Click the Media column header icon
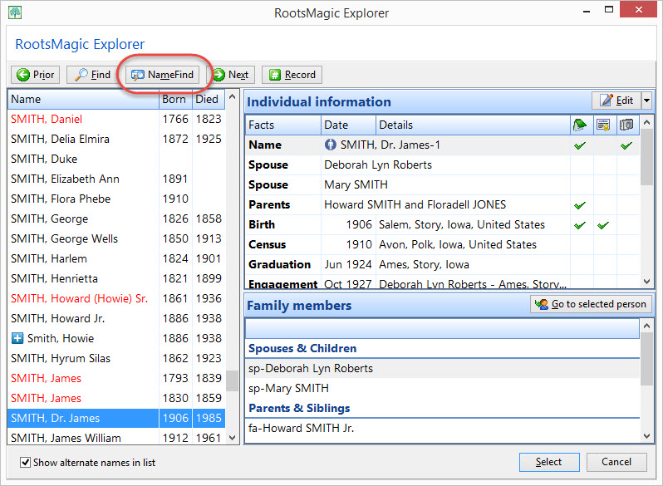This screenshot has width=663, height=486. 626,125
